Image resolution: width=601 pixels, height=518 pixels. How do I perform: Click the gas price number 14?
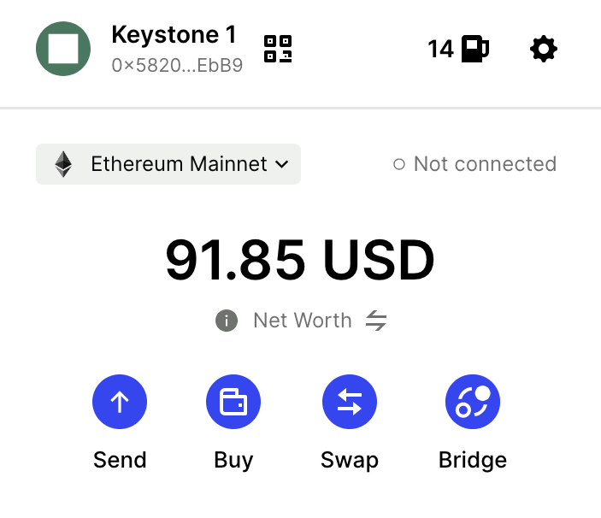pyautogui.click(x=441, y=49)
